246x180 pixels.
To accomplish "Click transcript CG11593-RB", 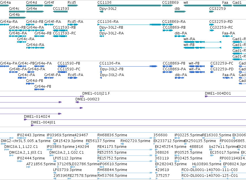I will [x=64, y=27].
